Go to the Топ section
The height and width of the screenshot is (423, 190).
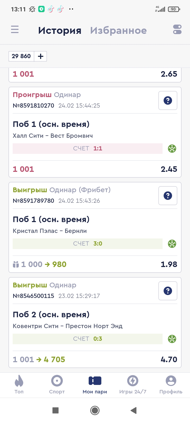pyautogui.click(x=19, y=385)
